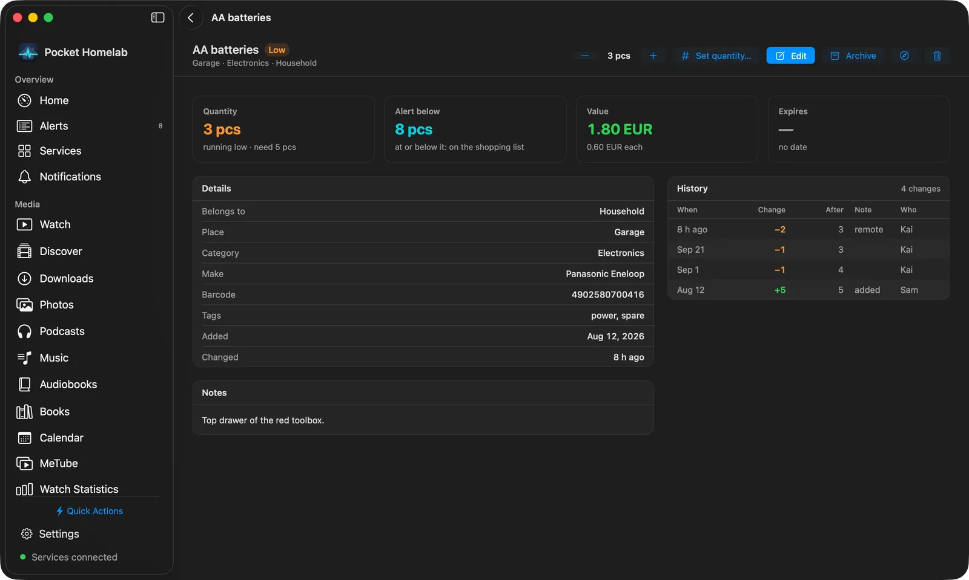Click the Audiobooks icon
The image size is (969, 580).
pos(24,385)
